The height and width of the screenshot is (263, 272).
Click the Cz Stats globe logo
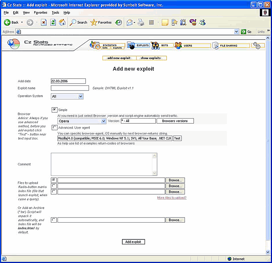pyautogui.click(x=14, y=44)
